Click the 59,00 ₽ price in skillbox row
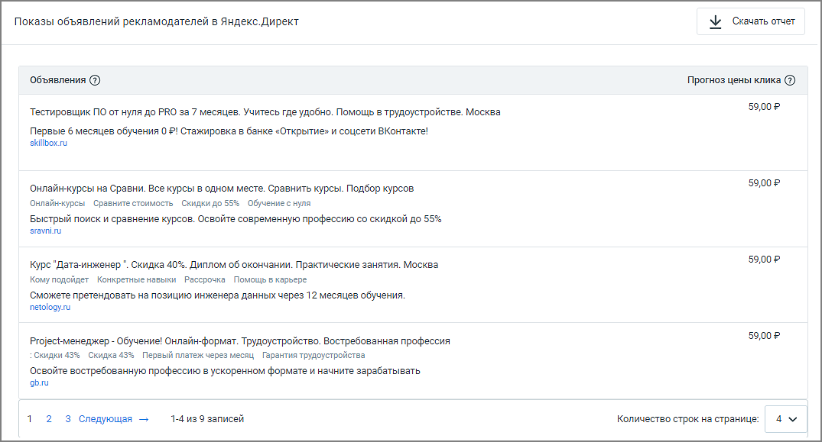The width and height of the screenshot is (822, 442). (764, 107)
